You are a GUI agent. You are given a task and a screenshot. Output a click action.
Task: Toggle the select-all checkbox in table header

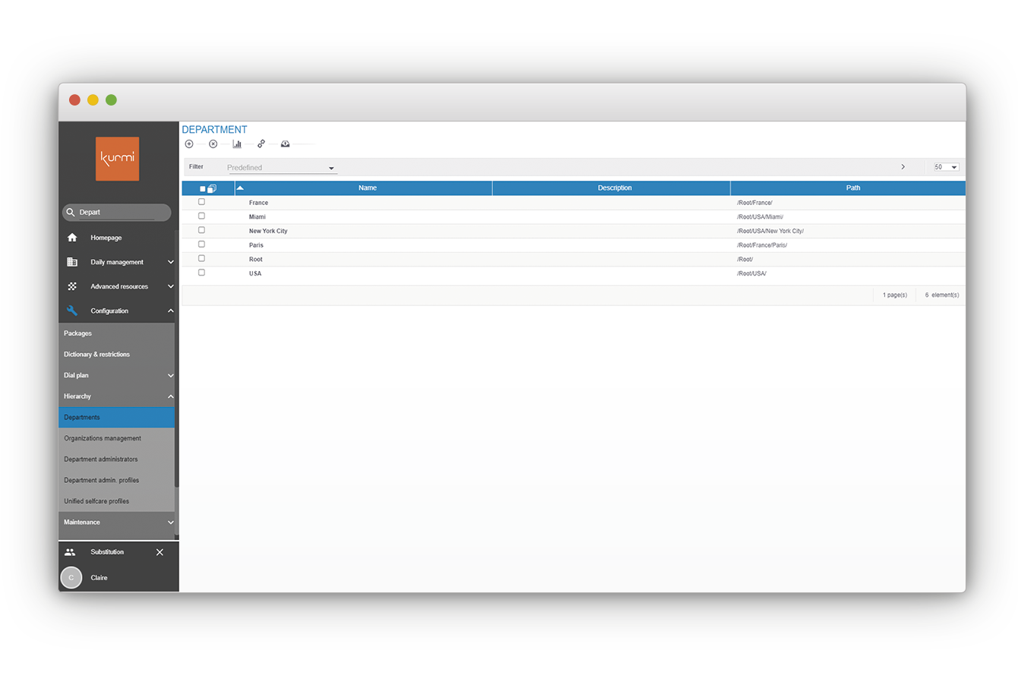pyautogui.click(x=202, y=188)
